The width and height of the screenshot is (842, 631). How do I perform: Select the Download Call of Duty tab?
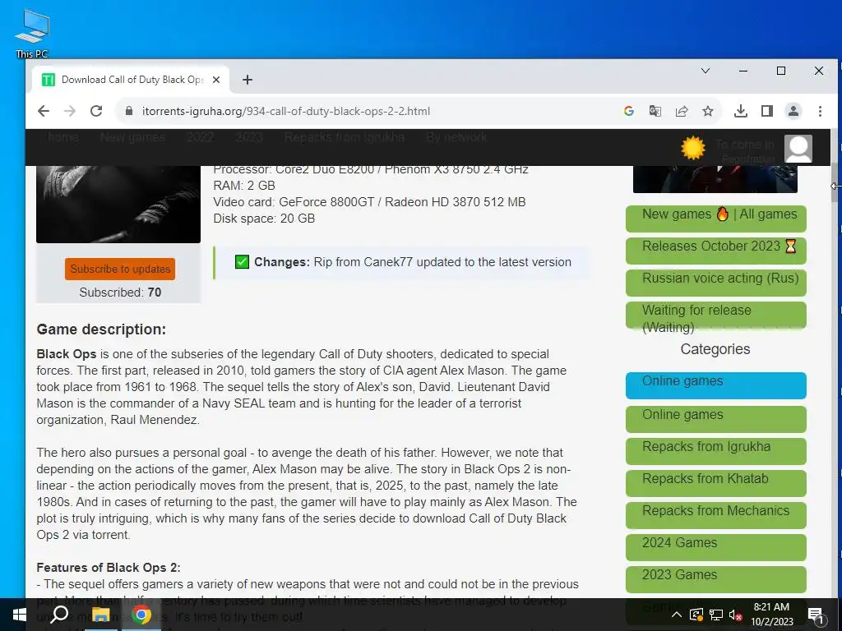tap(132, 80)
